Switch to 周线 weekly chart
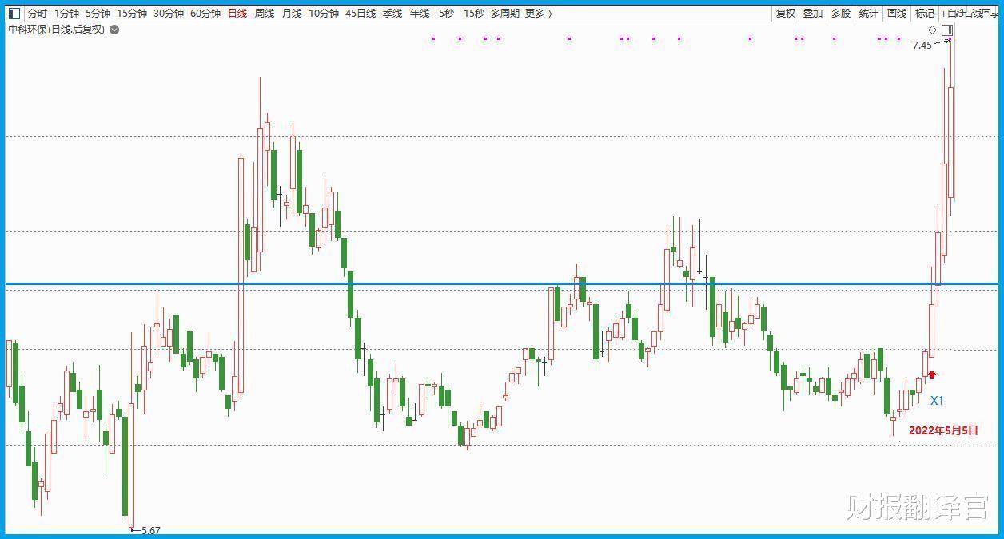 [x=265, y=14]
